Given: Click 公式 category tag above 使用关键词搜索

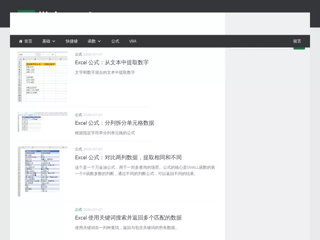Looking at the screenshot, I should click(78, 210).
